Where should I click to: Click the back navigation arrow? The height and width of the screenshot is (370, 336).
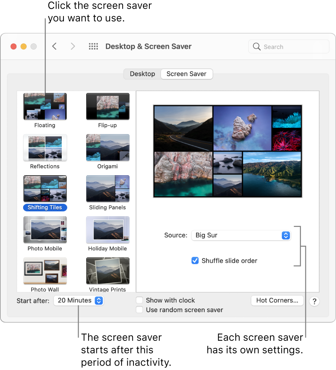[x=54, y=46]
